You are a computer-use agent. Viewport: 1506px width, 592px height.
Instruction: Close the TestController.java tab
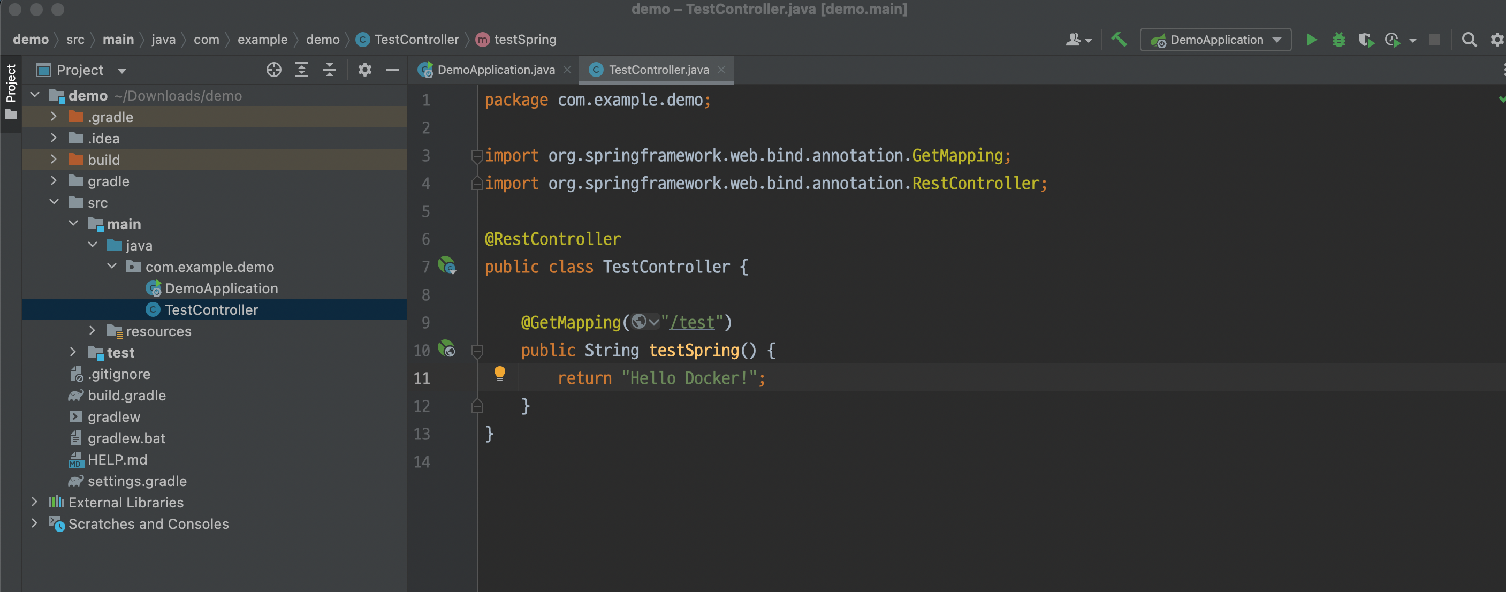point(721,70)
